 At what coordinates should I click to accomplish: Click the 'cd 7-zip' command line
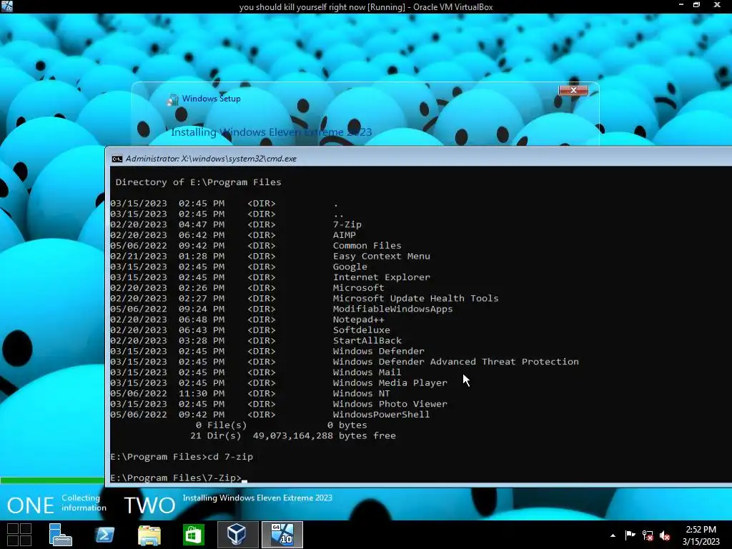coord(181,457)
